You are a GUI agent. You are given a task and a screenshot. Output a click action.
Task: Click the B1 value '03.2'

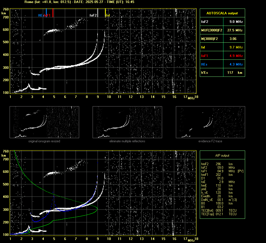click(x=220, y=207)
